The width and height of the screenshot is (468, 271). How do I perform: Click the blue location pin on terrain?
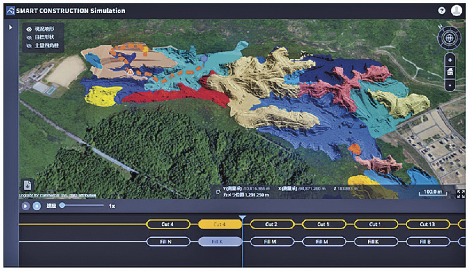pos(204,60)
